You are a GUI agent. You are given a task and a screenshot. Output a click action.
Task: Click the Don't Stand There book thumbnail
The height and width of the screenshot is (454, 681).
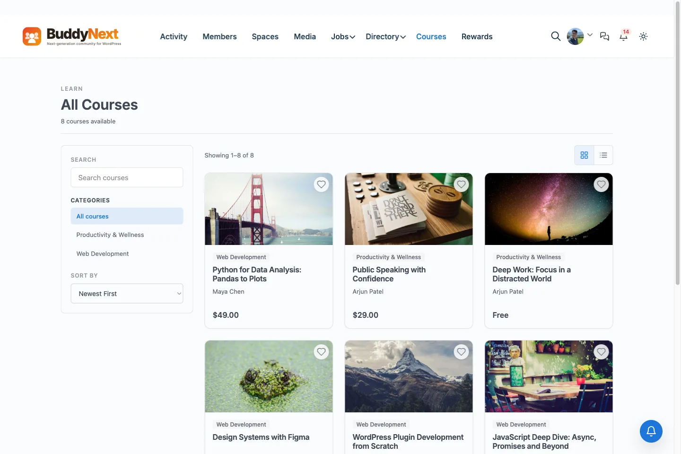[409, 209]
